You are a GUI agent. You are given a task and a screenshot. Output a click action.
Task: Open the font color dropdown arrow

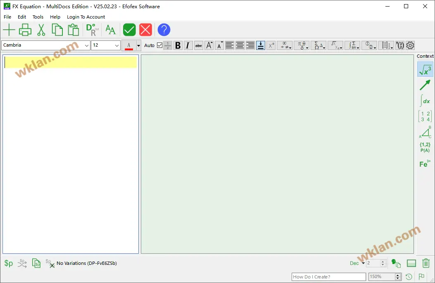coord(138,45)
